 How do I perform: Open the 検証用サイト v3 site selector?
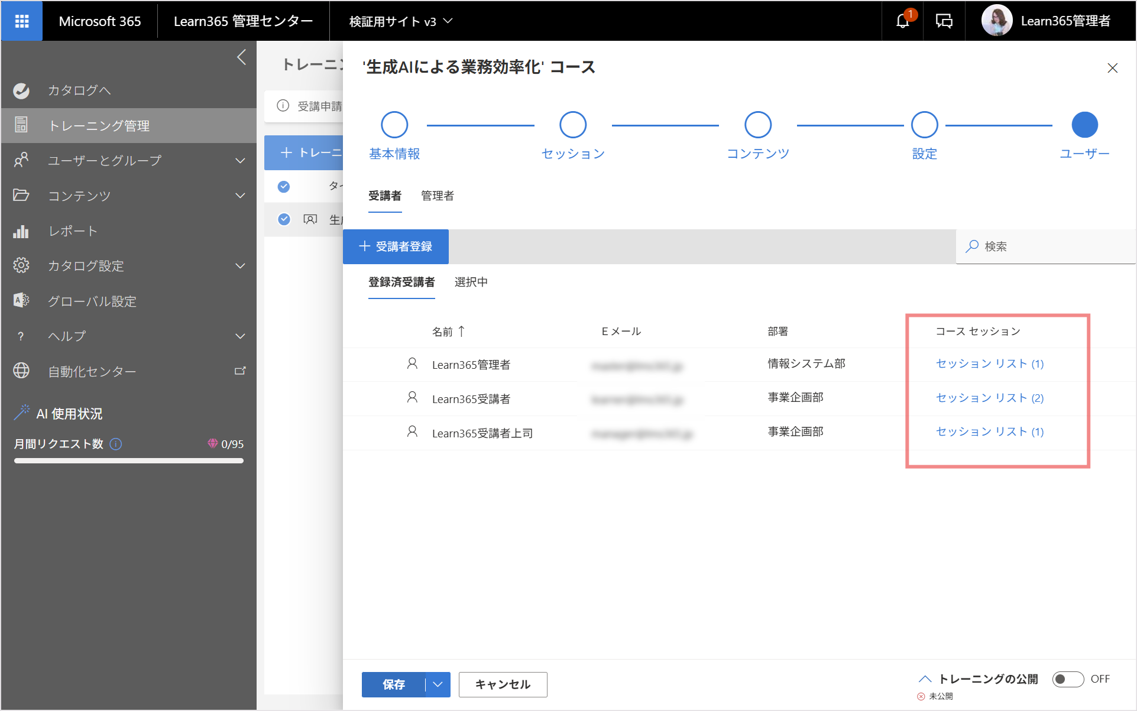401,21
